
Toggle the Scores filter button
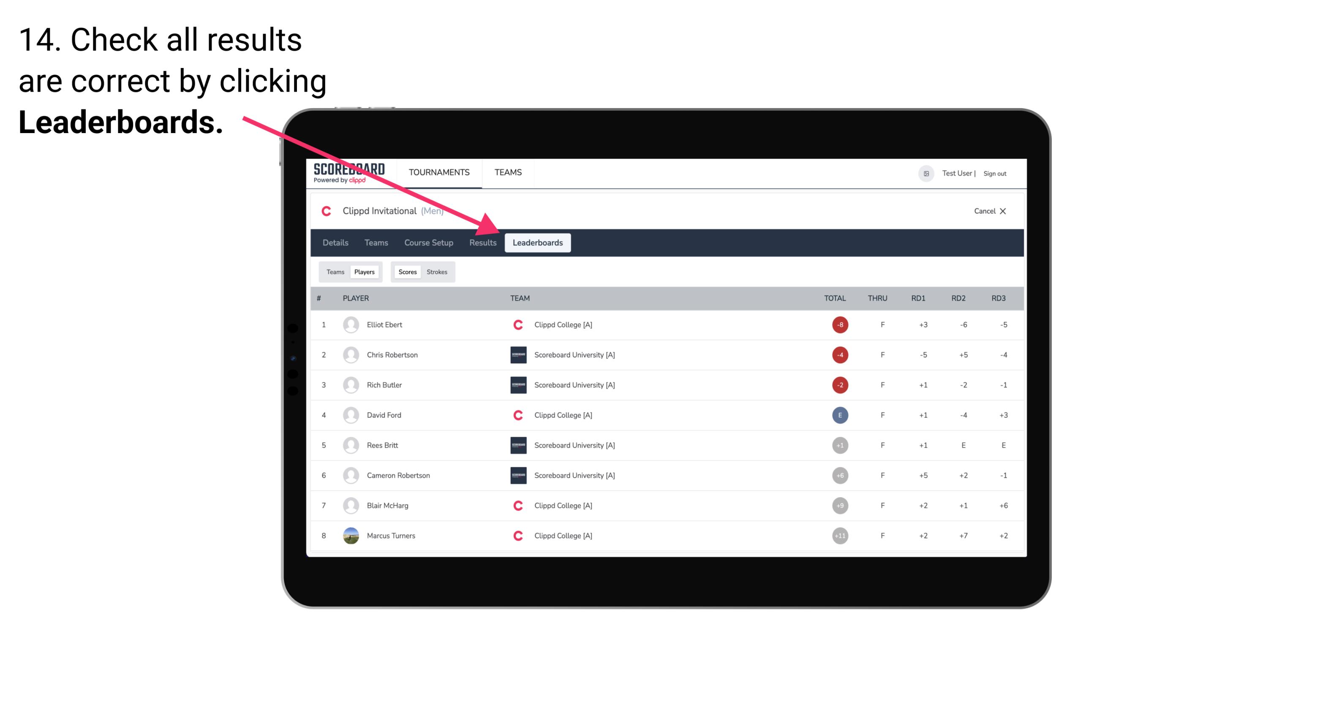tap(406, 272)
